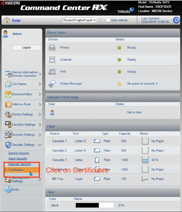Follow the Home link

16,20
